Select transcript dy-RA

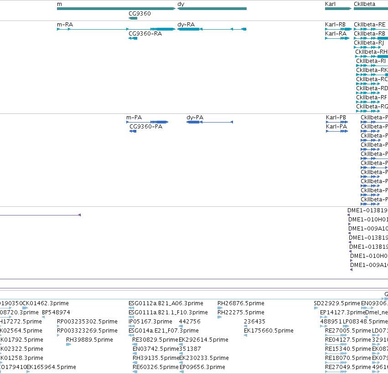coord(212,29)
